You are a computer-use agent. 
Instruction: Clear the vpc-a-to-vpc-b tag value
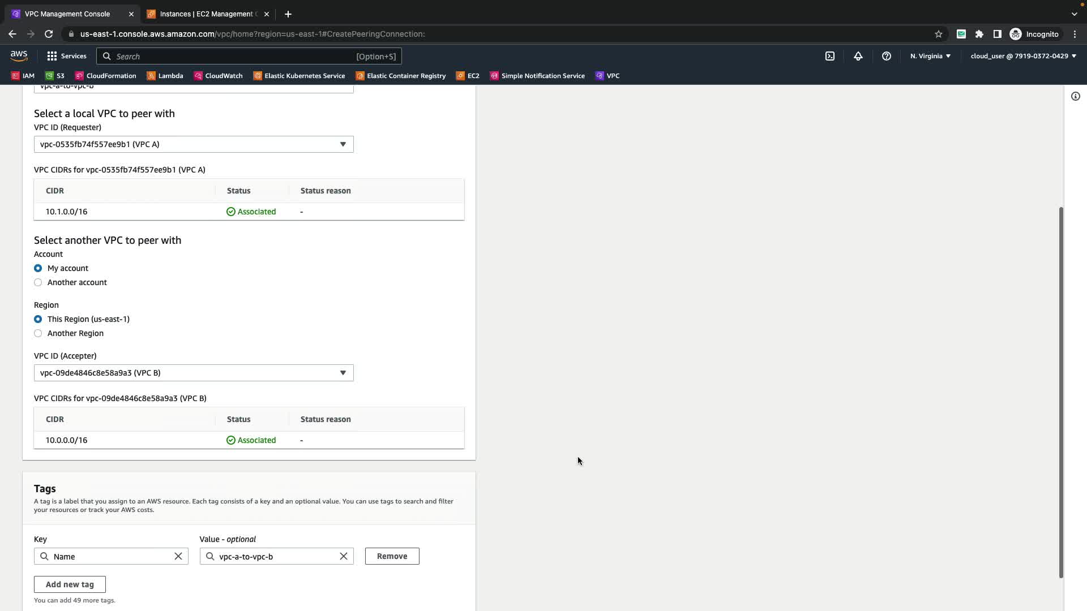[343, 556]
